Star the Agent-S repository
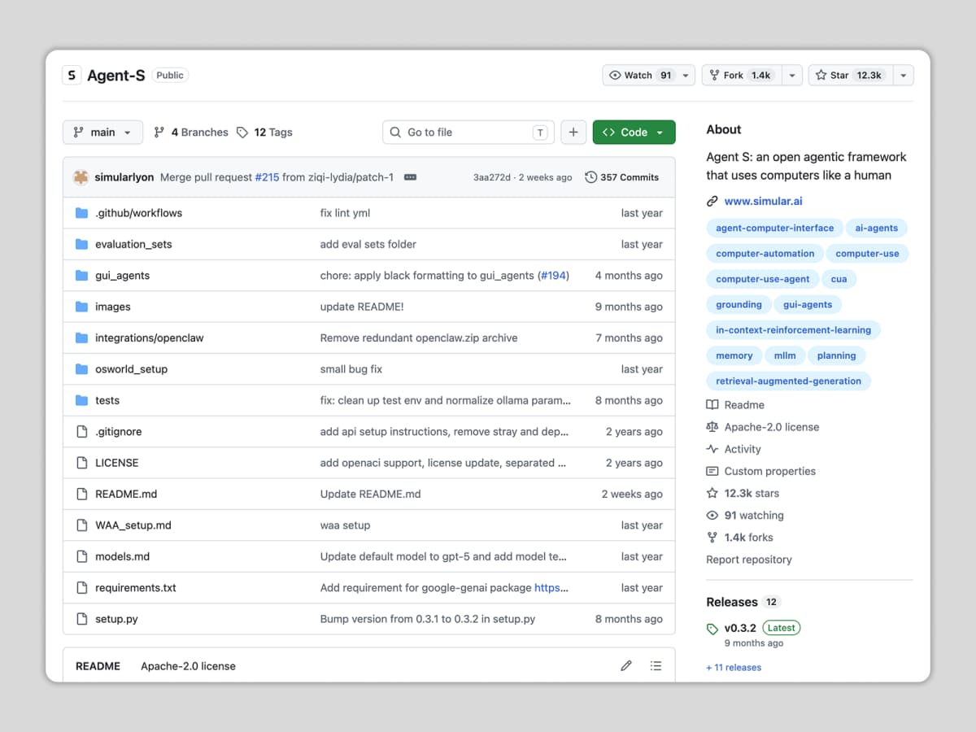Screen dimensions: 976x732 coord(851,75)
